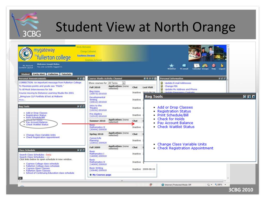Viewport: 265px width, 199px height.
Task: Switch to the Early Alert tab
Action: (39, 74)
